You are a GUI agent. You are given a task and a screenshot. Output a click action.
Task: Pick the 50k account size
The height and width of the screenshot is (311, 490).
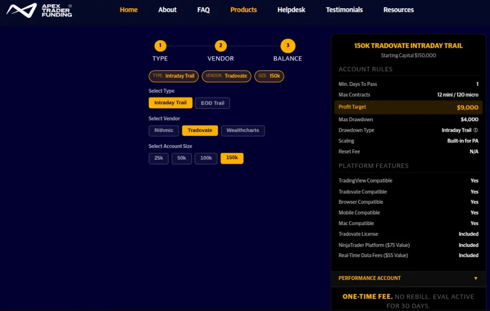click(181, 158)
